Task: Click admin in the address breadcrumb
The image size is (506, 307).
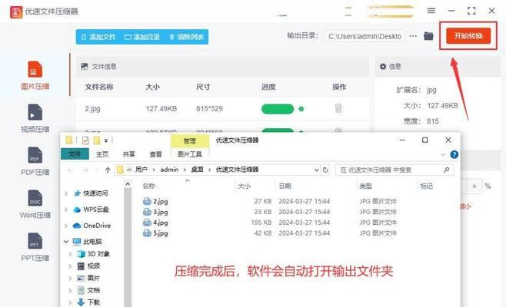Action: [169, 170]
